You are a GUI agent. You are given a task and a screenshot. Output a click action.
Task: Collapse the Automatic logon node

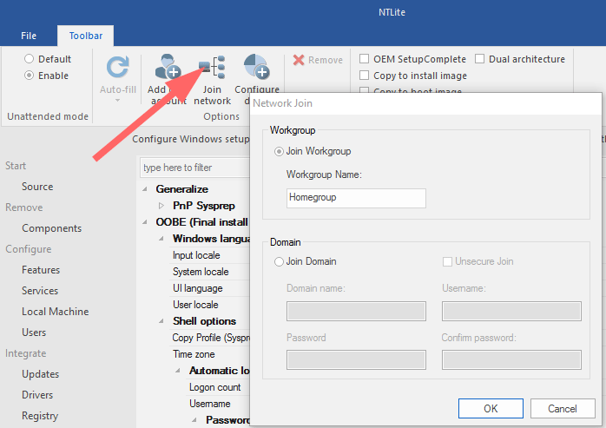(178, 371)
